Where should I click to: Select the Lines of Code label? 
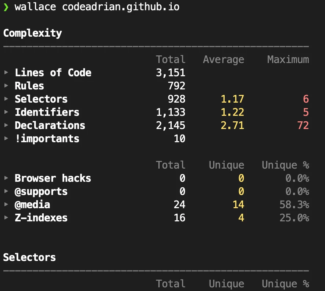53,73
